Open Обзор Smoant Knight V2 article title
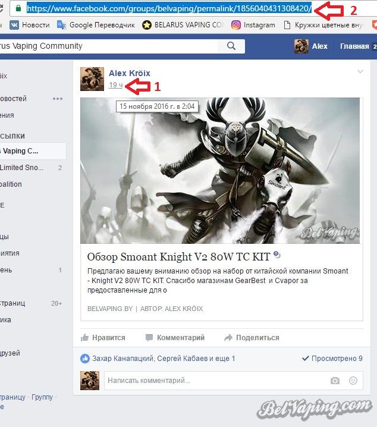 (178, 257)
